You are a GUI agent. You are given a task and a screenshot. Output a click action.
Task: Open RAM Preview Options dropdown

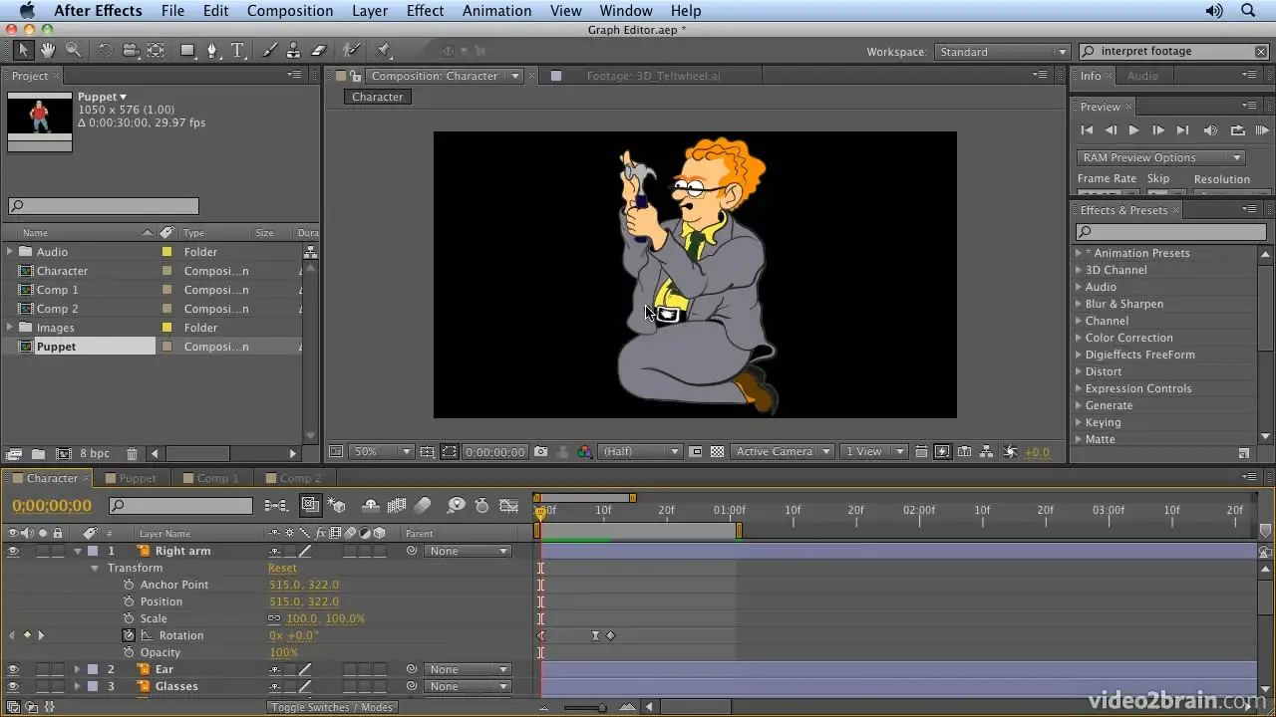[x=1161, y=157]
